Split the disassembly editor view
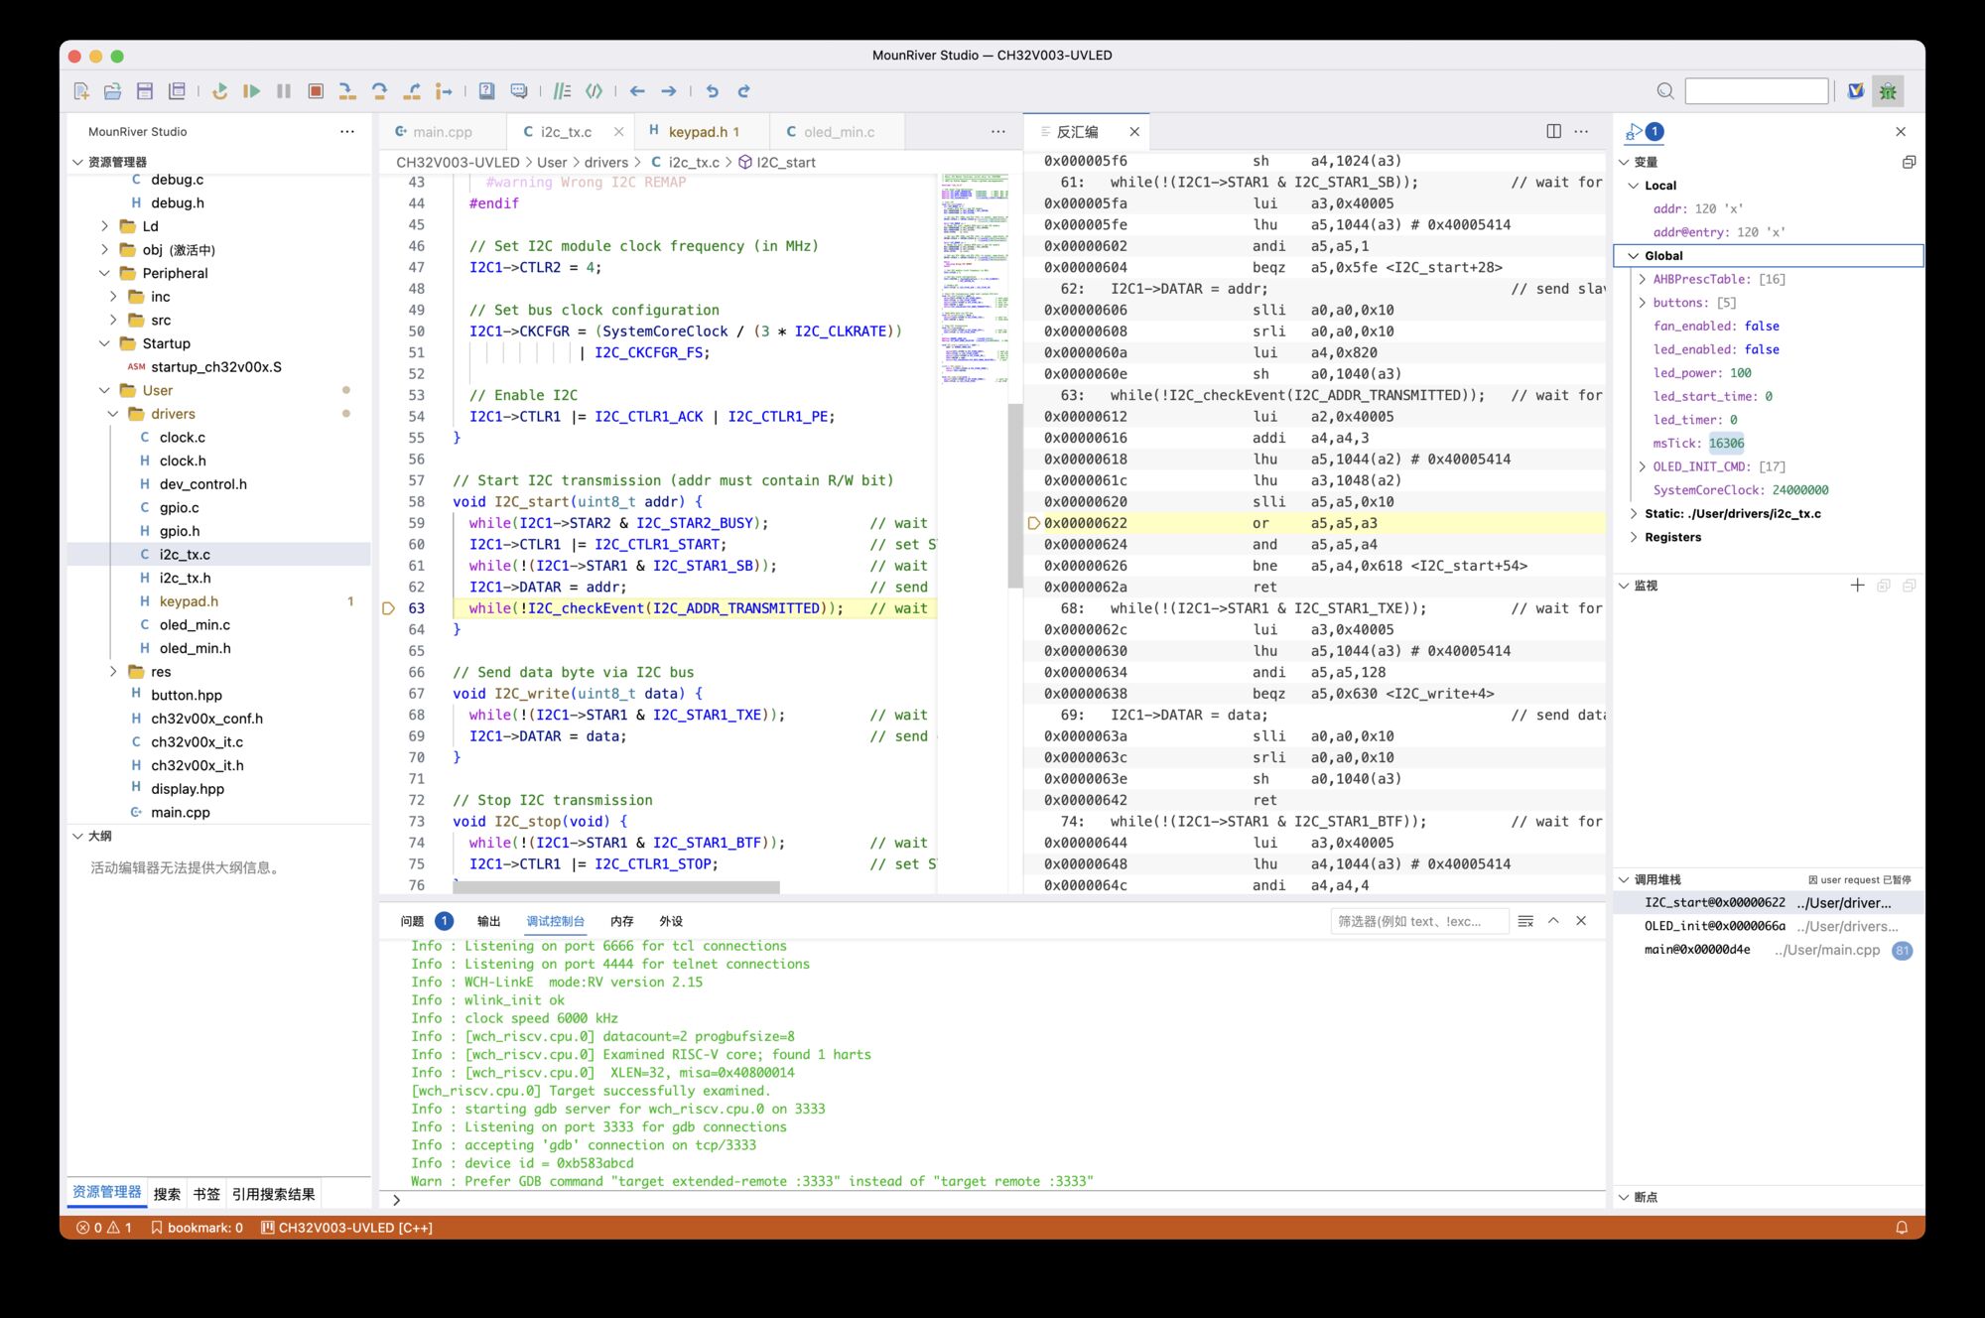Viewport: 1985px width, 1318px height. (1553, 131)
